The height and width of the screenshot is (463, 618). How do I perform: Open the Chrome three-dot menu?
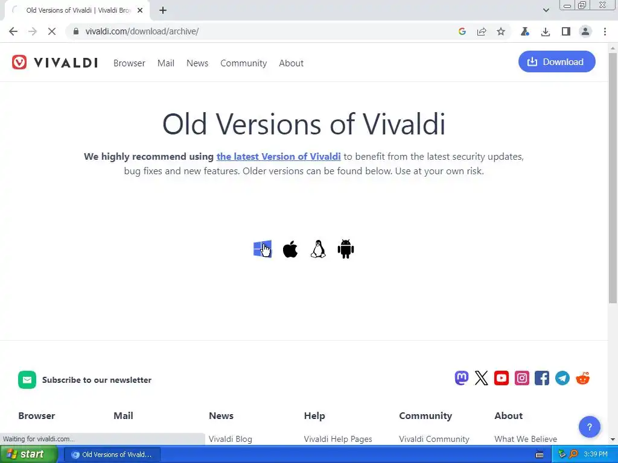click(605, 31)
